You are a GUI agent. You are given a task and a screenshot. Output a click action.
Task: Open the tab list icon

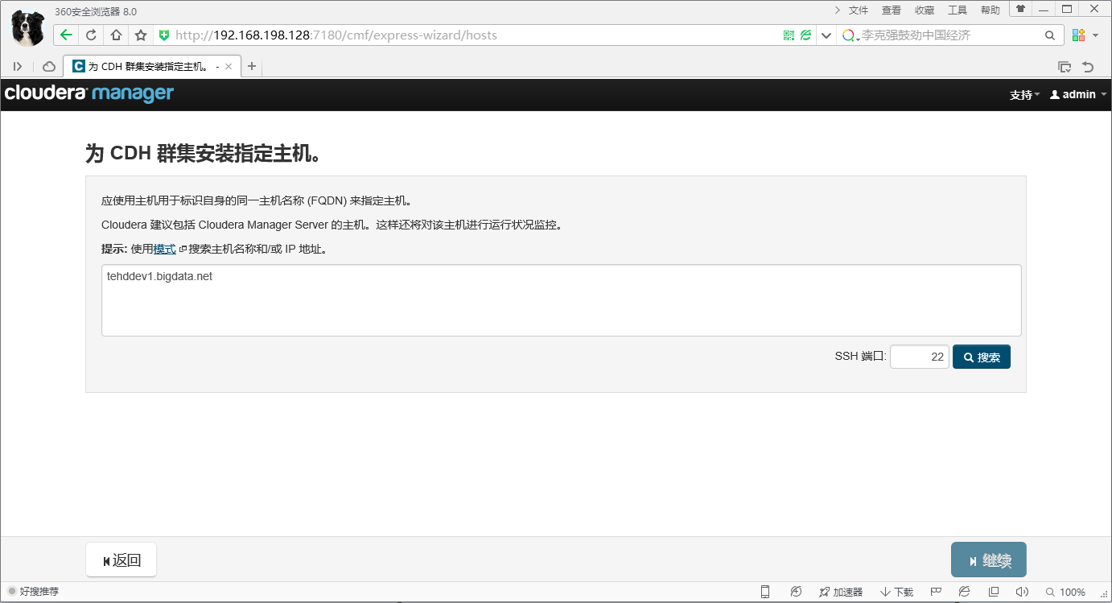click(x=1065, y=67)
